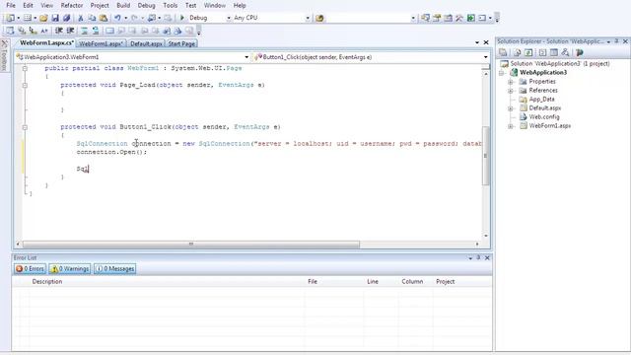The height and width of the screenshot is (355, 631).
Task: Click the Display Word Completion icon
Action: (x=44, y=31)
